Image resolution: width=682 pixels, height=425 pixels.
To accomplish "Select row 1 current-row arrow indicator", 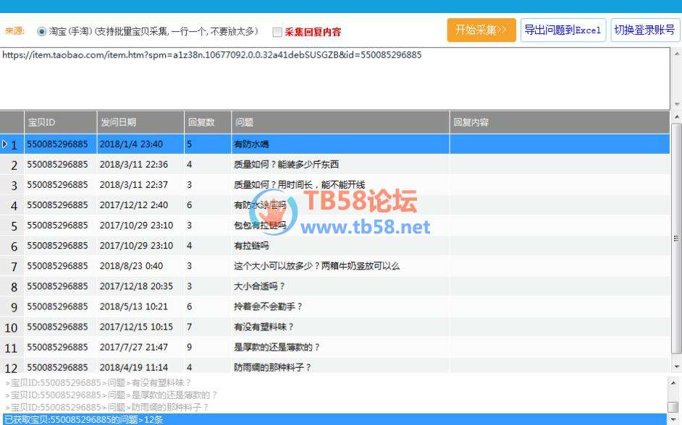I will (6, 145).
